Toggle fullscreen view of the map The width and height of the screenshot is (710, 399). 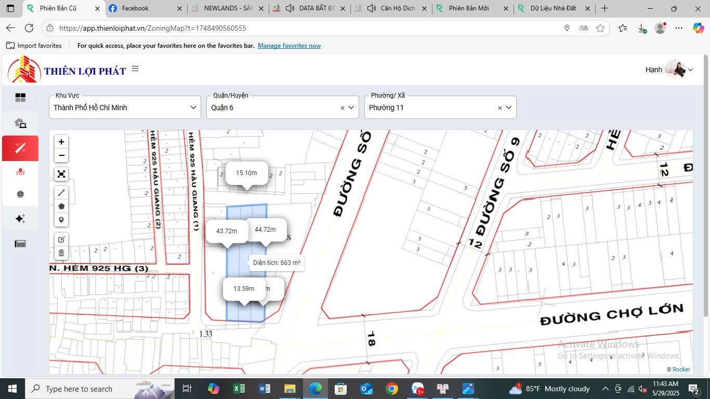coord(61,174)
